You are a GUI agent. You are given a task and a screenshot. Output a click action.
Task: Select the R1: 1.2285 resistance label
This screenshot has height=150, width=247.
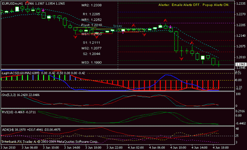click(x=91, y=14)
